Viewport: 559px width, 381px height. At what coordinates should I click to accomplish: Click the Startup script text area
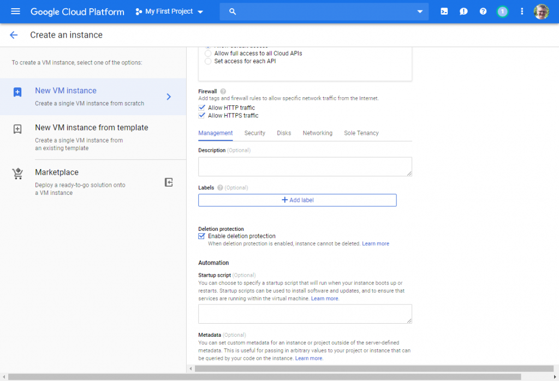[x=305, y=314]
